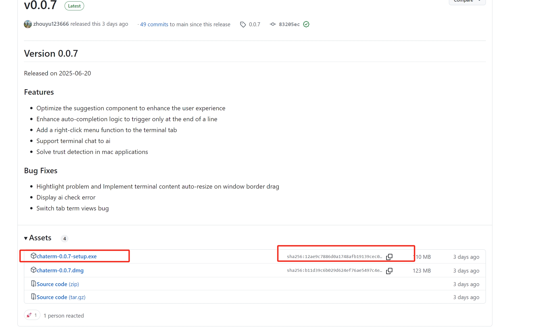Click the Version 0.0.7 heading

(x=51, y=54)
